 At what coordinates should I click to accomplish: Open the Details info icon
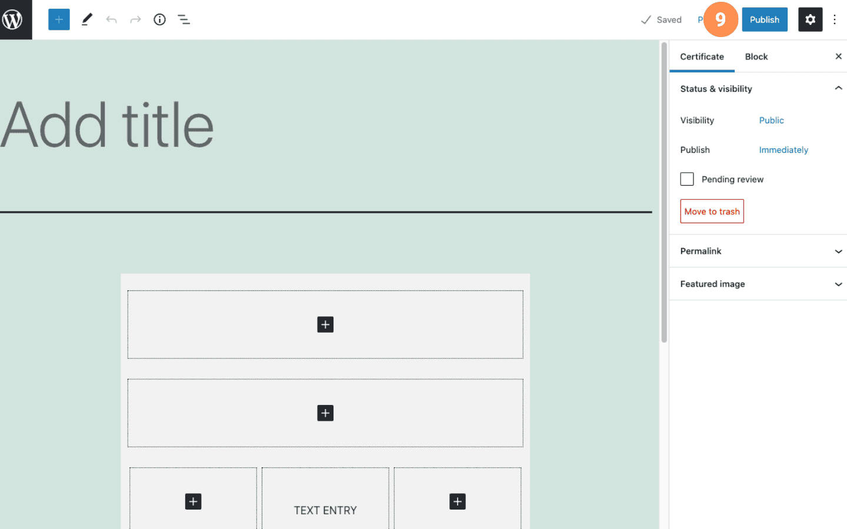click(159, 19)
